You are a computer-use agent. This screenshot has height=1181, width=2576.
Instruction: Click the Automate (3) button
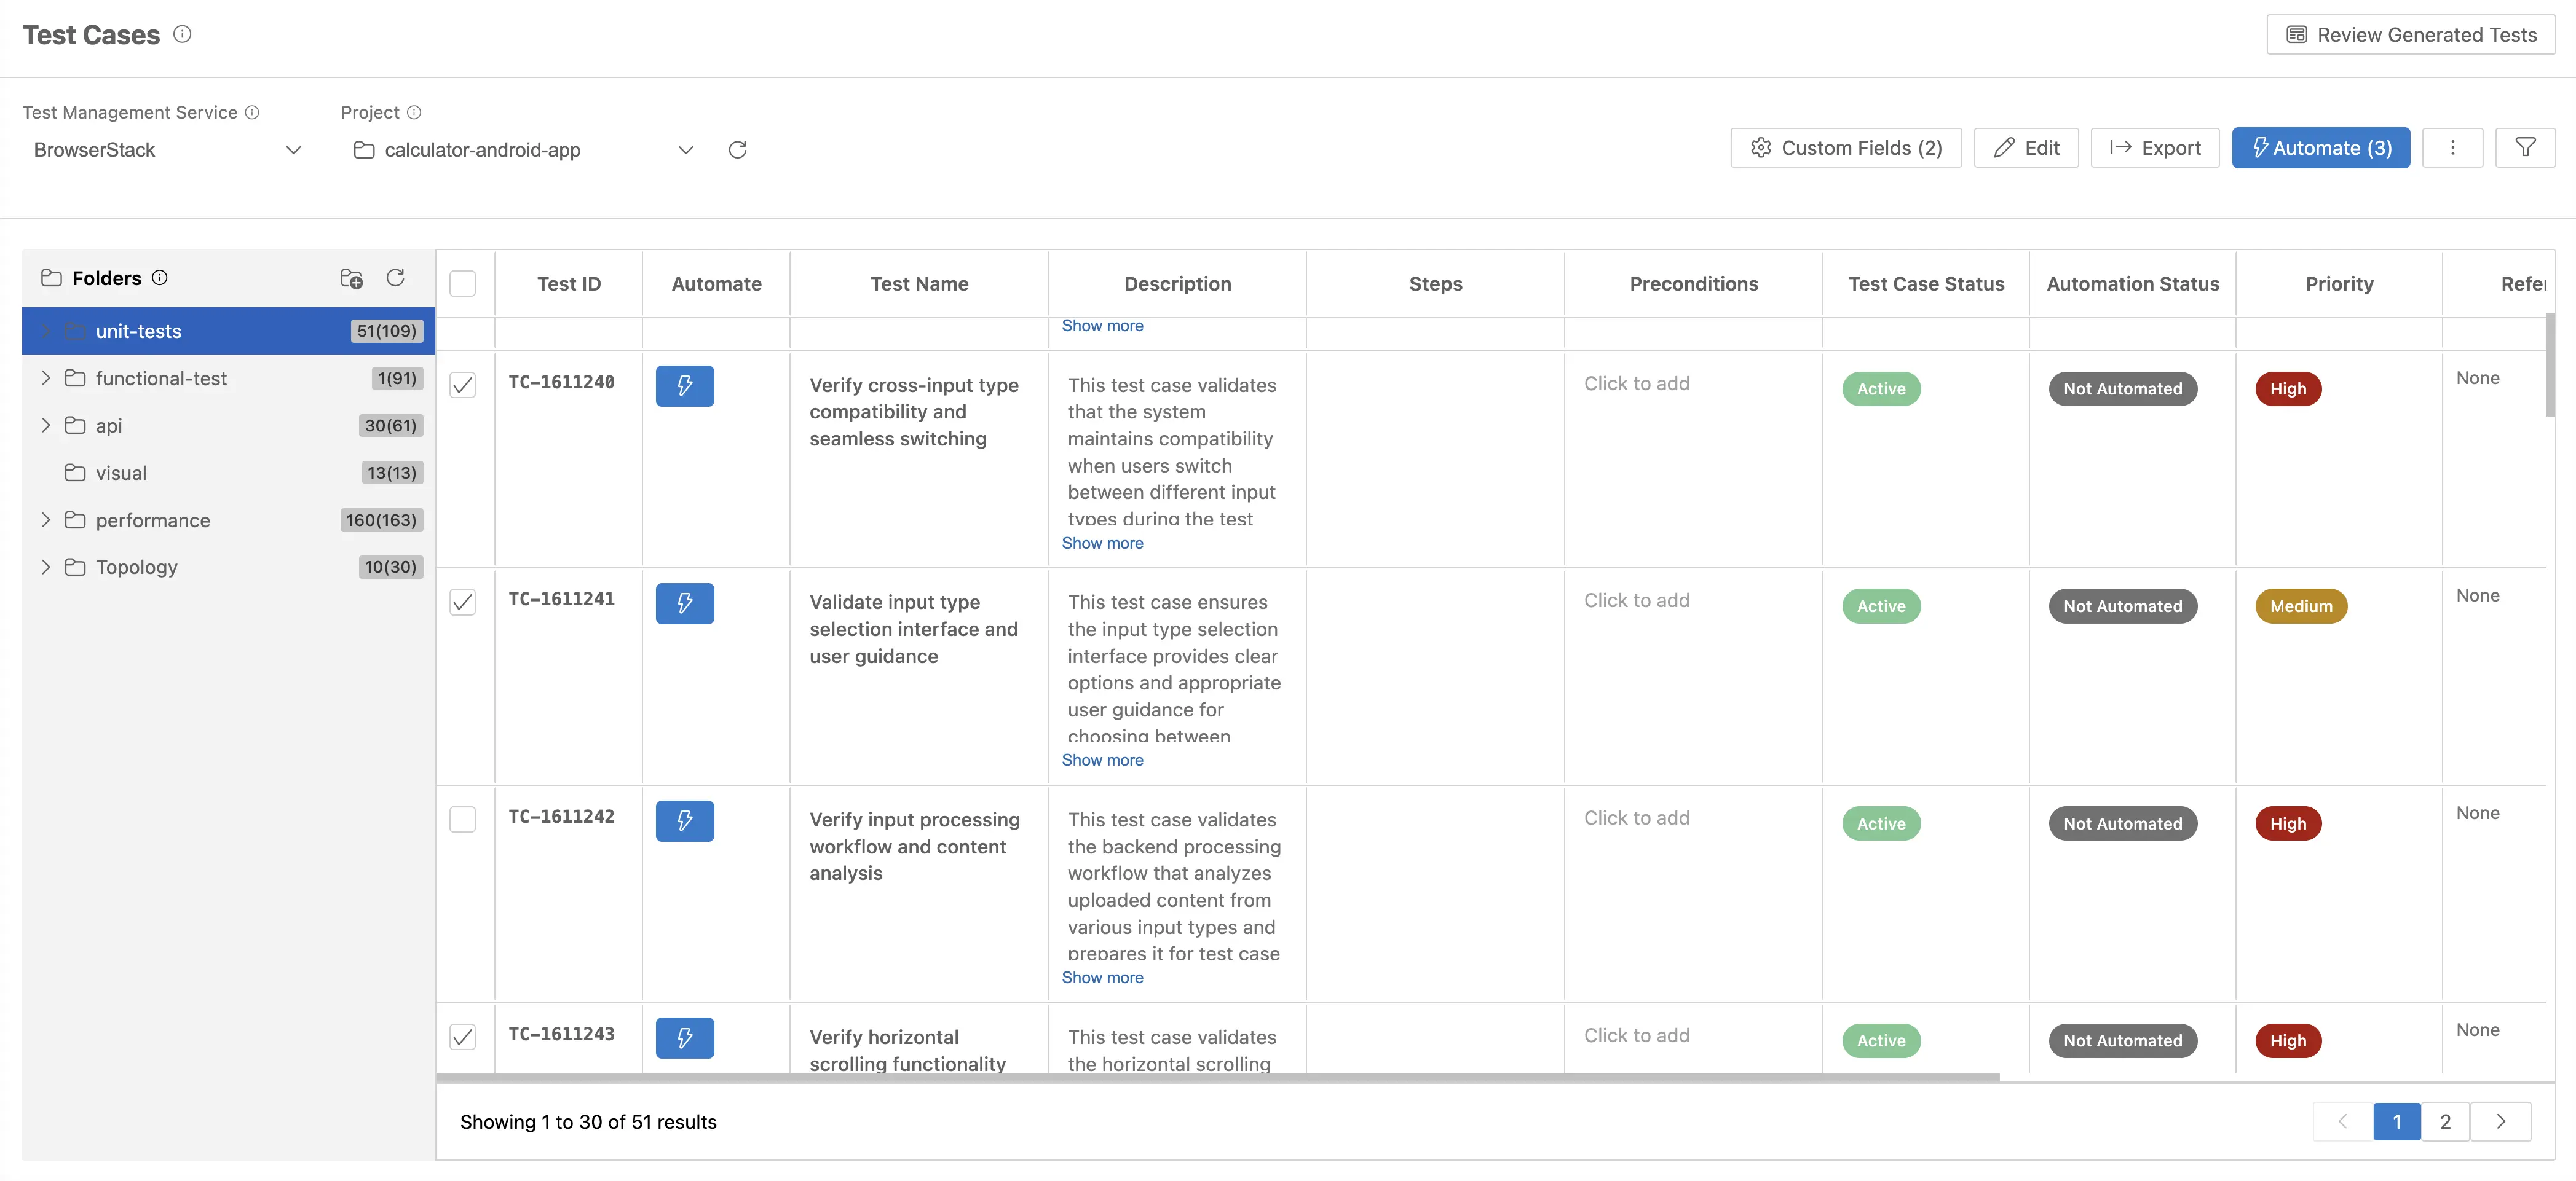(2321, 148)
